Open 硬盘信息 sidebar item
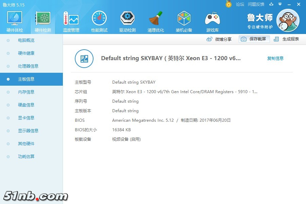This screenshot has width=306, height=204. pyautogui.click(x=26, y=105)
